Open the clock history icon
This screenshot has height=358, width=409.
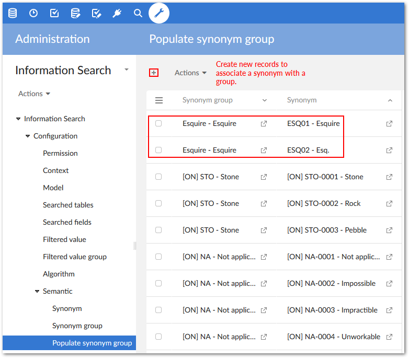[33, 13]
